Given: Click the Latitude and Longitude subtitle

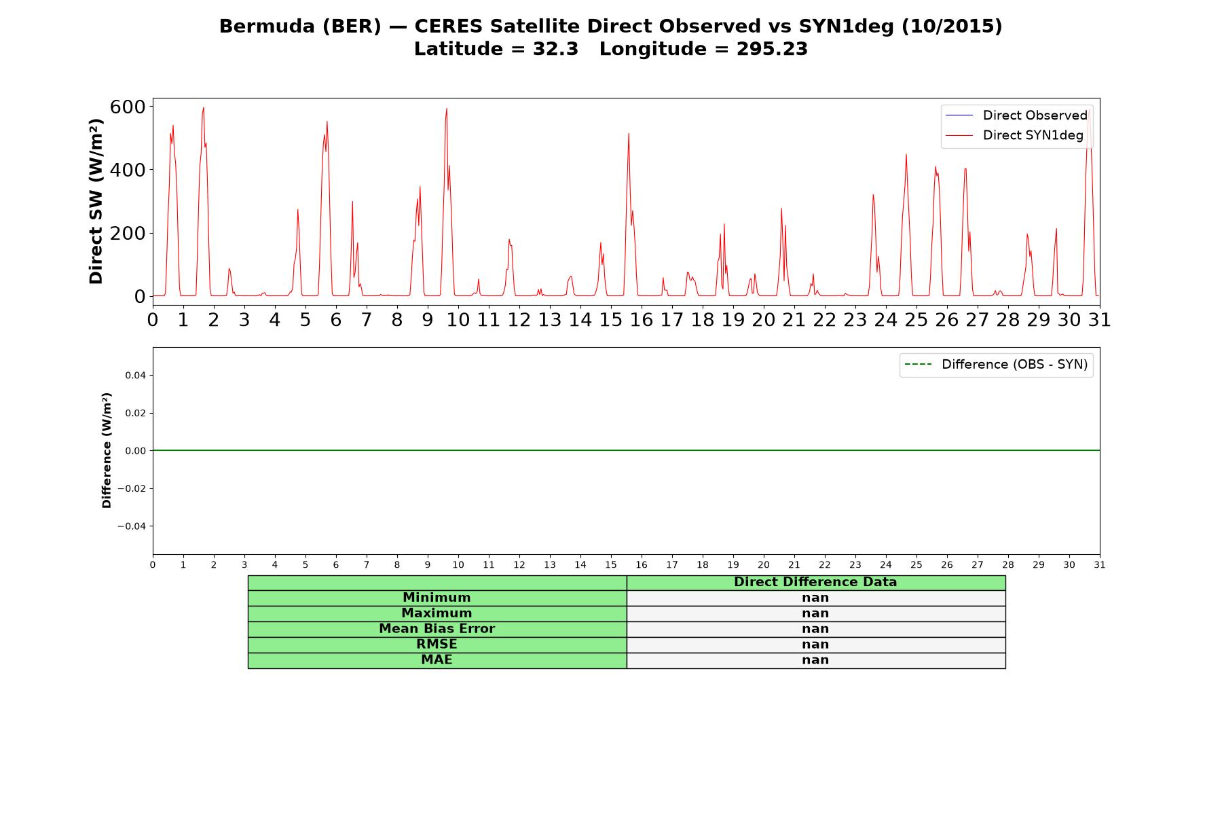Looking at the screenshot, I should point(610,49).
